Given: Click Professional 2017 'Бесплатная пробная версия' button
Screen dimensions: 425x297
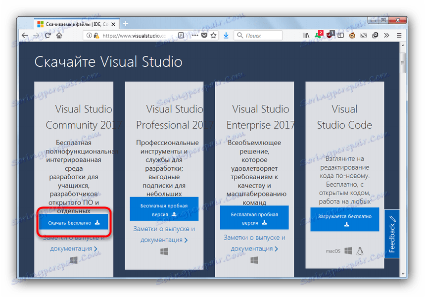Looking at the screenshot, I should [x=164, y=209].
